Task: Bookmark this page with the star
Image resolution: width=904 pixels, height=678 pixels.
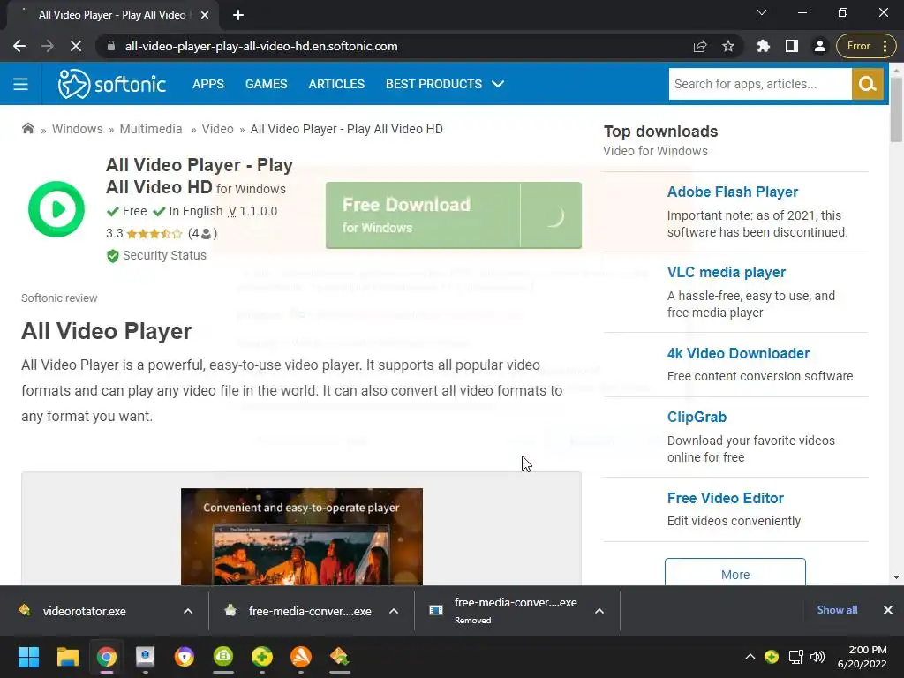Action: pos(728,46)
